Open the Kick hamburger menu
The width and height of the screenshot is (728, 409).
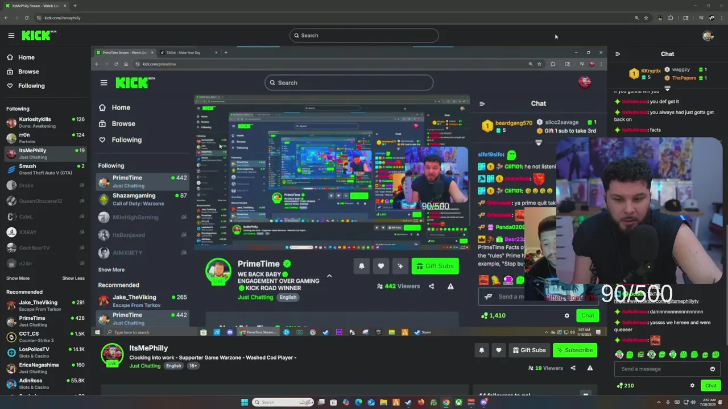11,35
